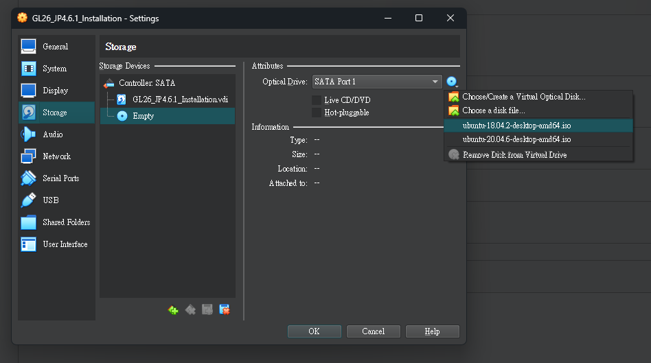Viewport: 651px width, 363px height.
Task: Enable the Live CD/DVD checkbox
Action: (x=317, y=100)
